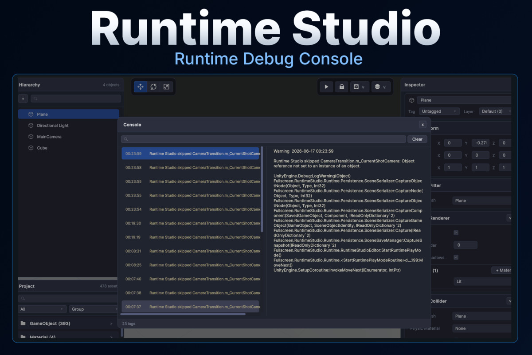Open the Group dropdown in Project

94,309
